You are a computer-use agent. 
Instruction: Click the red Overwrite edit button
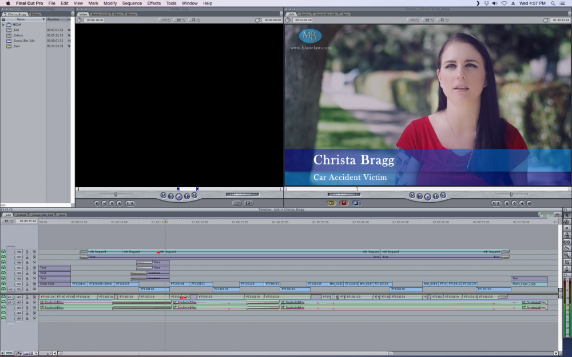click(344, 203)
